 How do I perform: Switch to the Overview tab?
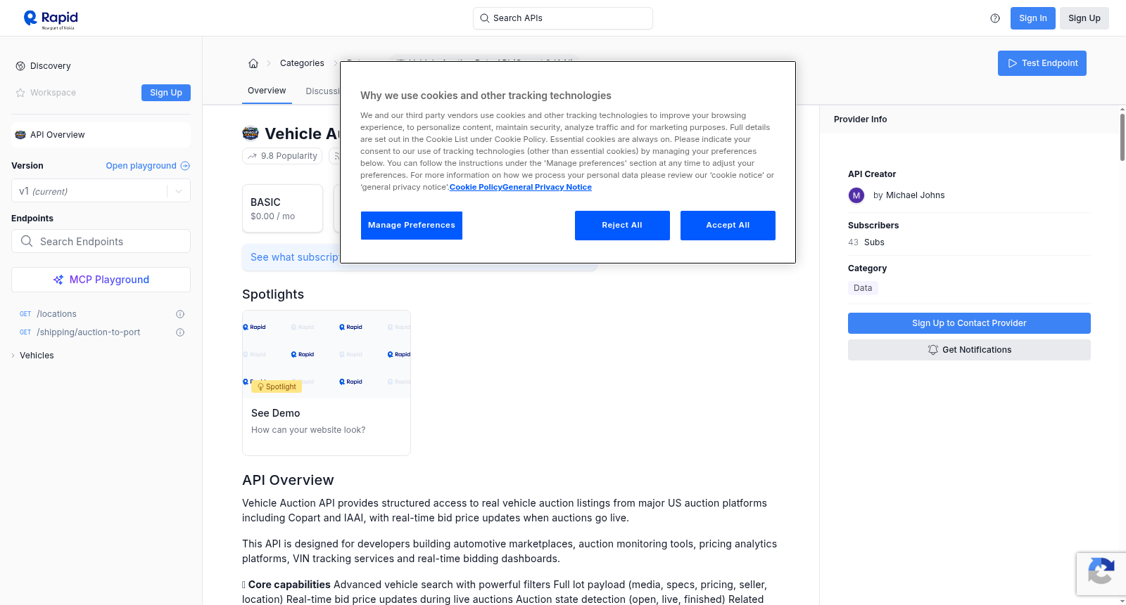click(267, 91)
